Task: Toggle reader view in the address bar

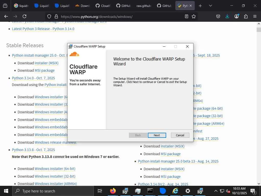Action: point(187,16)
